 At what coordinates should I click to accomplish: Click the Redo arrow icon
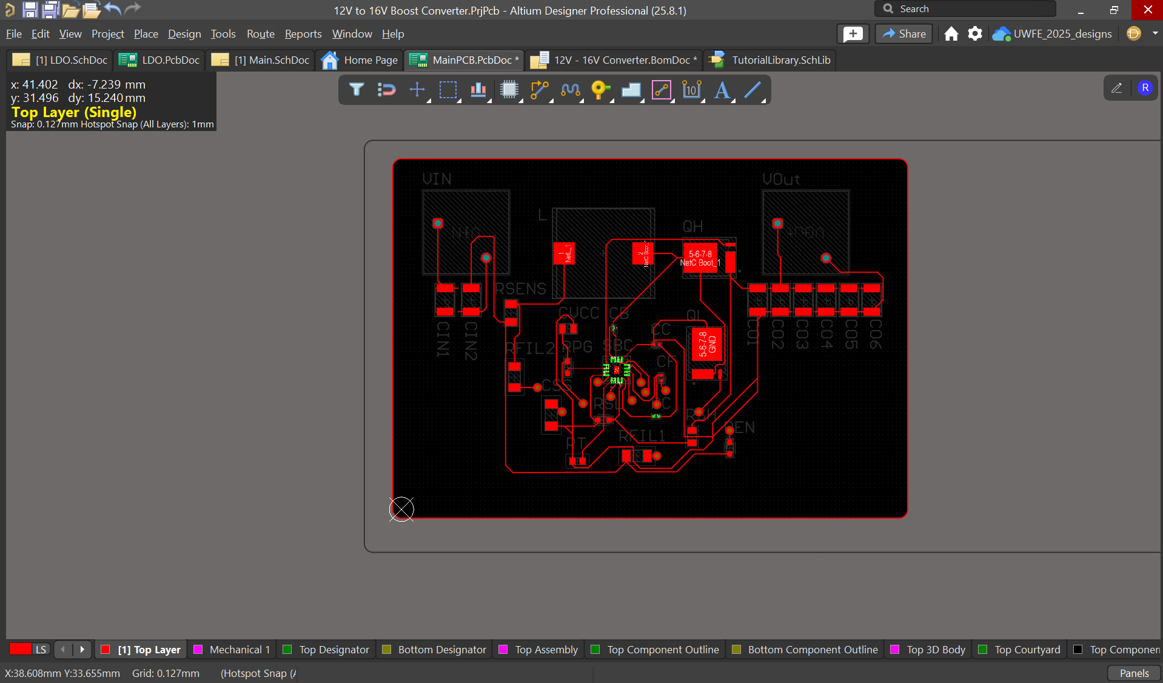[133, 9]
